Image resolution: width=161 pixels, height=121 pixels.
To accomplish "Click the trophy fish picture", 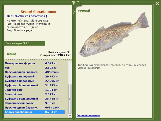I will click(x=114, y=35).
